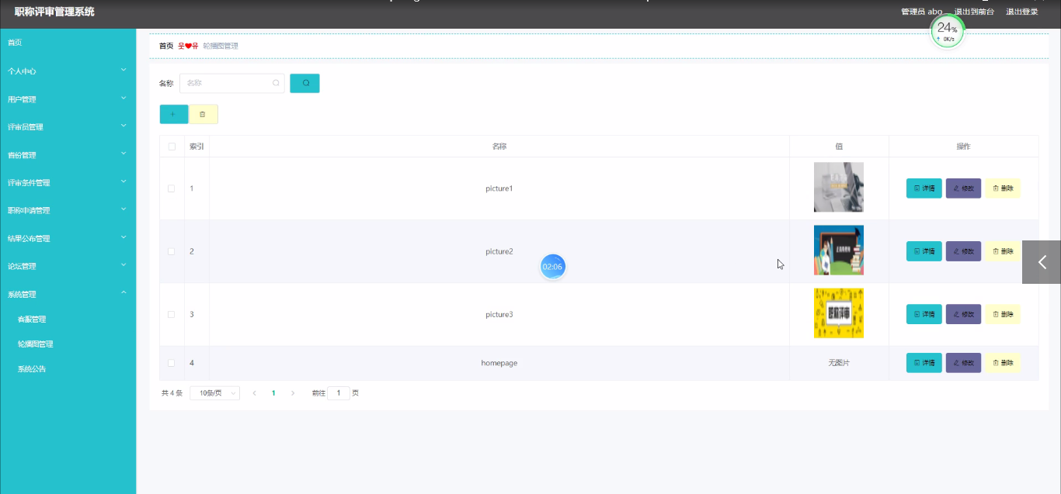
Task: Click the 名称 column header
Action: coord(499,147)
